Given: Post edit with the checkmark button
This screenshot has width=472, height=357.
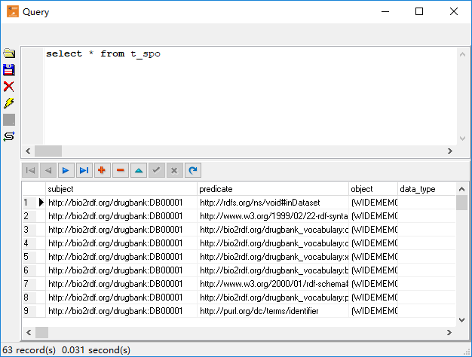Looking at the screenshot, I should click(x=157, y=170).
